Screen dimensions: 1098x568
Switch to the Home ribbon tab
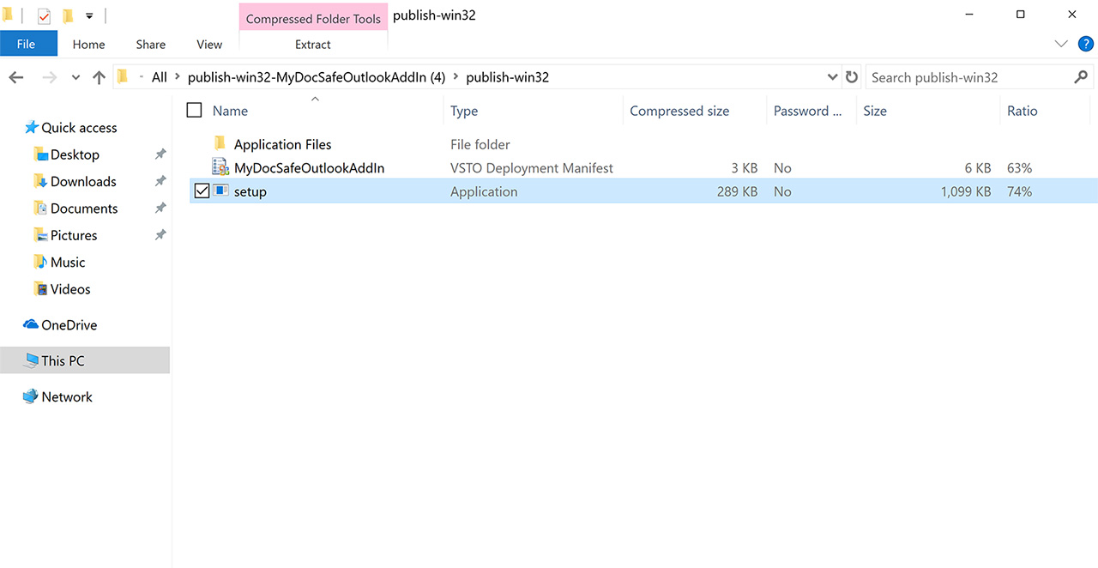click(88, 44)
